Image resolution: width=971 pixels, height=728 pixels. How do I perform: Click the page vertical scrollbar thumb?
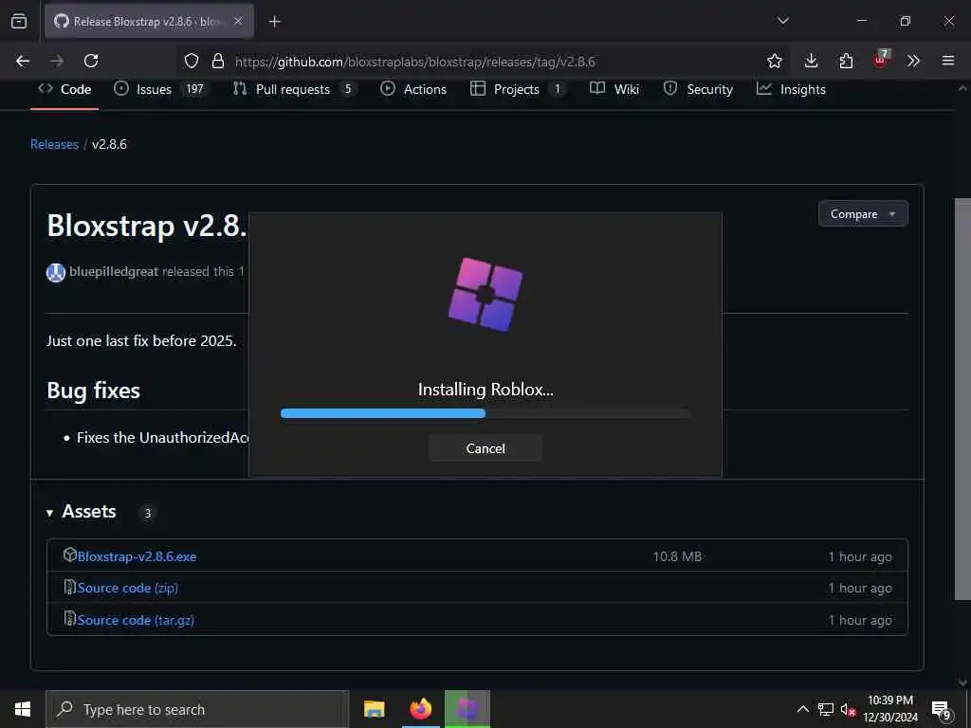click(x=962, y=399)
